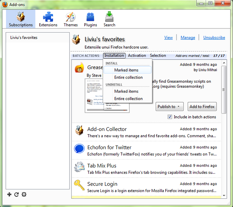The image size is (233, 207).
Task: Minimize the Add-ons window
Action: (x=201, y=3)
